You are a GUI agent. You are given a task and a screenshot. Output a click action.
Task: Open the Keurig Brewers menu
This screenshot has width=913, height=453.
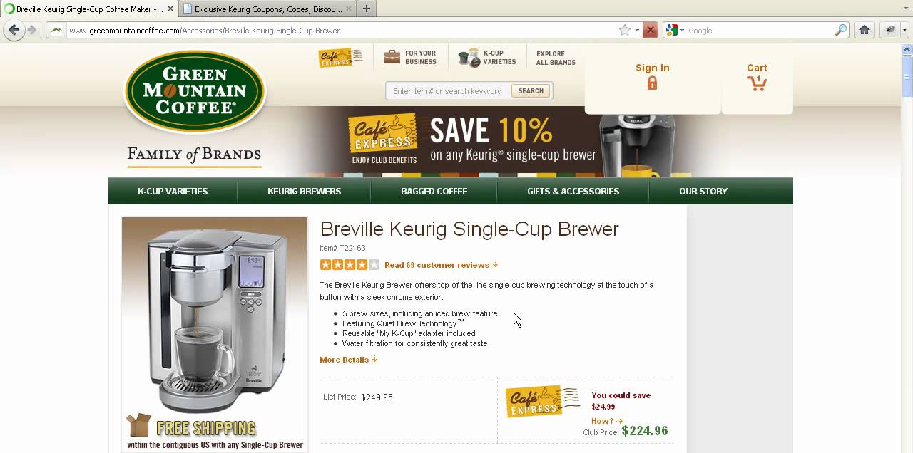tap(304, 191)
